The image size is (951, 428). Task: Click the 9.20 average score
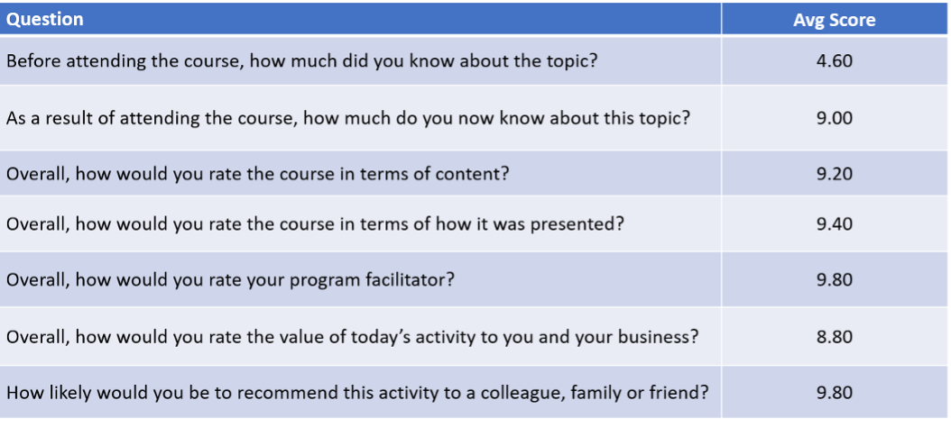point(834,174)
